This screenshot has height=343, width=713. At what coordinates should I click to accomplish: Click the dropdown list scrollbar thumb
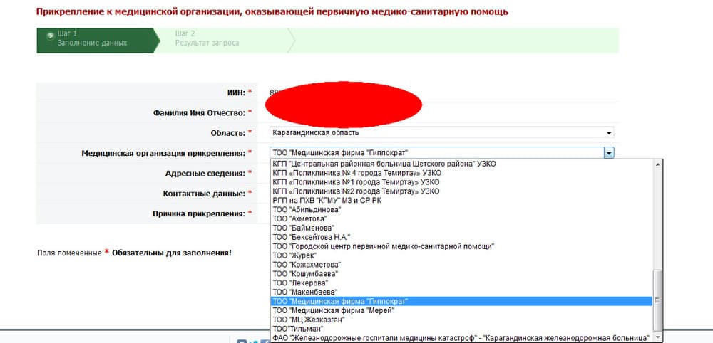(x=657, y=300)
